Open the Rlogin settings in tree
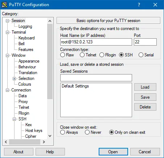Viewport: 164px width, 158px height. 24,113
